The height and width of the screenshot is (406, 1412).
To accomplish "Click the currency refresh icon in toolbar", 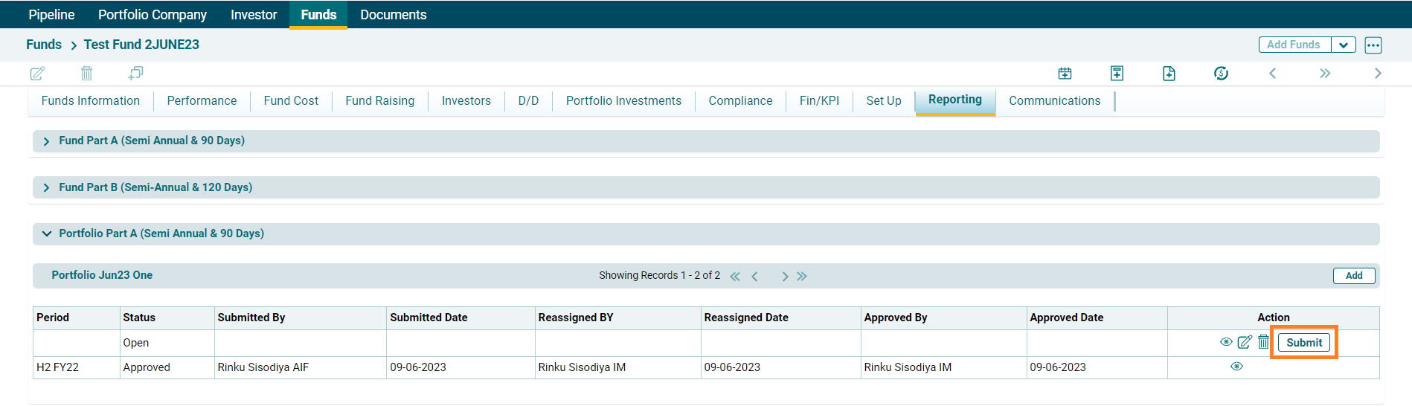I will pos(1221,73).
